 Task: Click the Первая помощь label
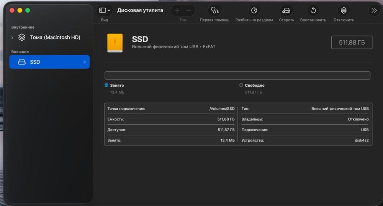pyautogui.click(x=214, y=20)
